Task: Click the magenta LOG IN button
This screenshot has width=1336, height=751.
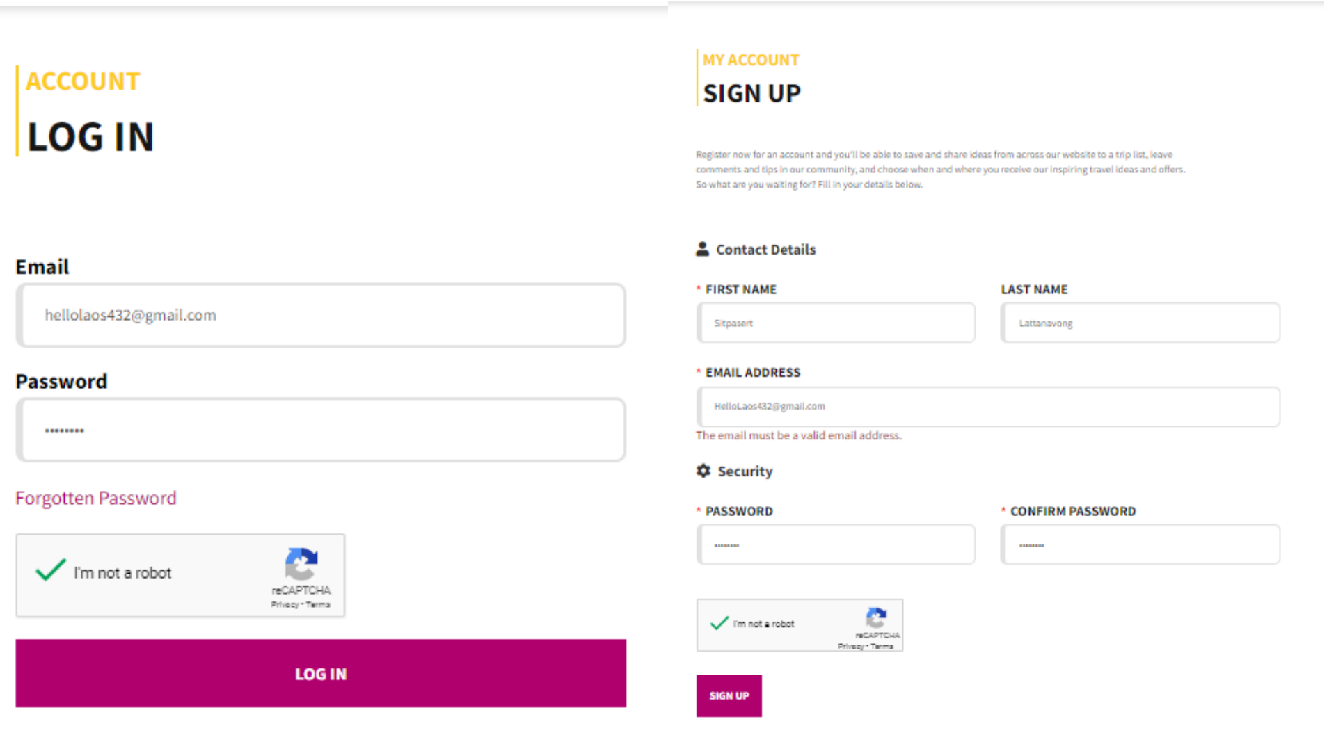Action: [321, 673]
